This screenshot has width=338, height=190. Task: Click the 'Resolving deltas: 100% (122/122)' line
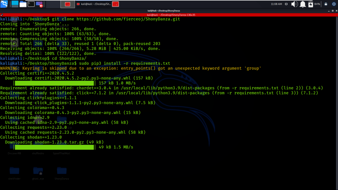click(48, 54)
